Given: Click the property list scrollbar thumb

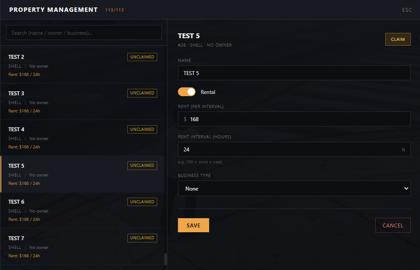Looking at the screenshot, I should coord(166,259).
